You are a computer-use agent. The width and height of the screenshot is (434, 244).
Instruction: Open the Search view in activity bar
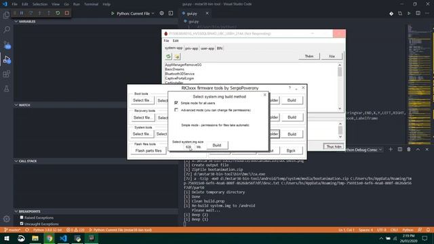pos(6,30)
